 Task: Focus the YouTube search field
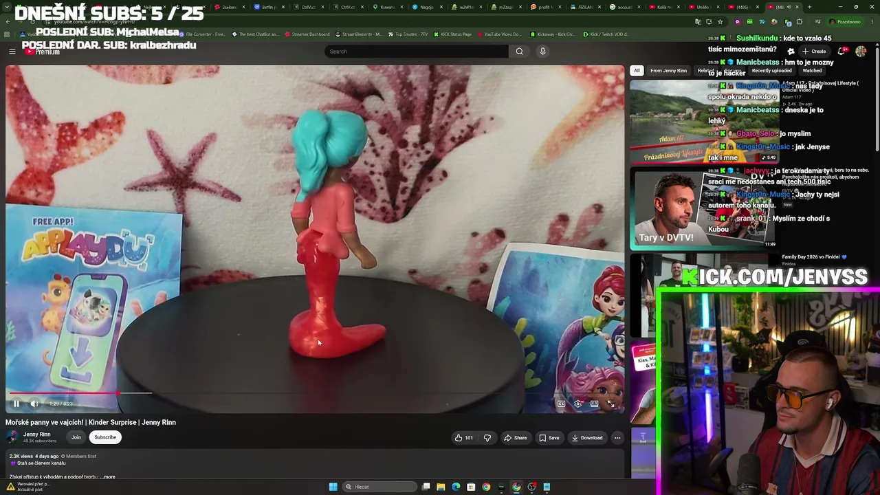click(x=417, y=52)
